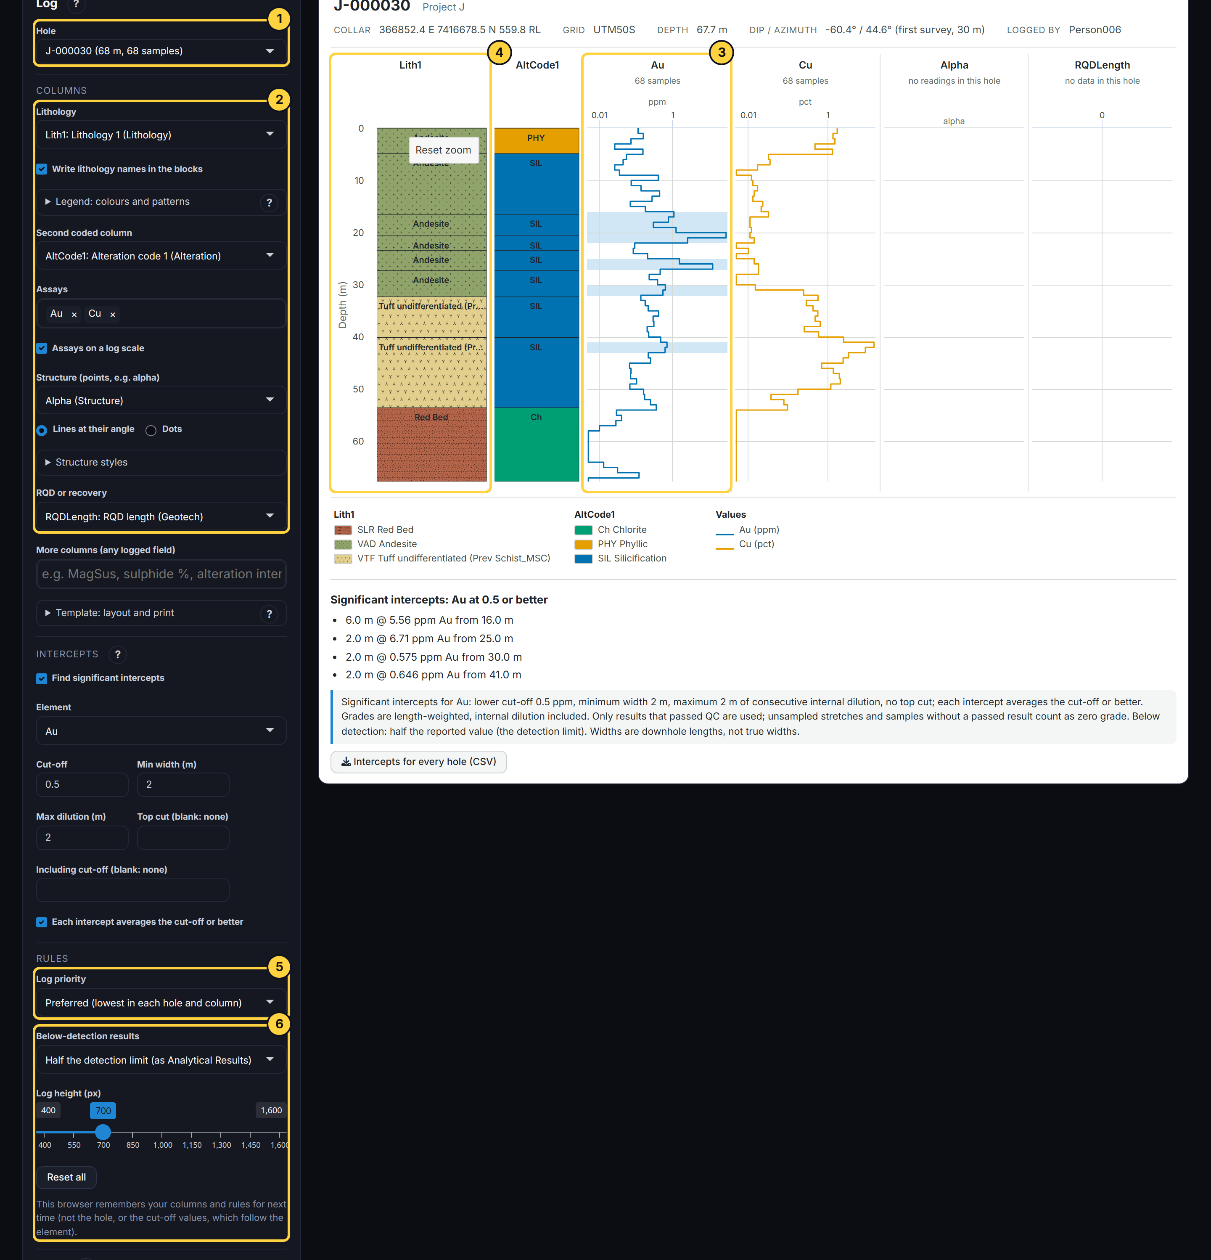Click Log height slider handle
This screenshot has height=1260, width=1211.
point(103,1132)
